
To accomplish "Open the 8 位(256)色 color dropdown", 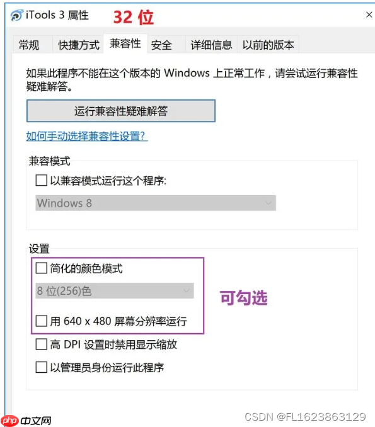I will 115,290.
